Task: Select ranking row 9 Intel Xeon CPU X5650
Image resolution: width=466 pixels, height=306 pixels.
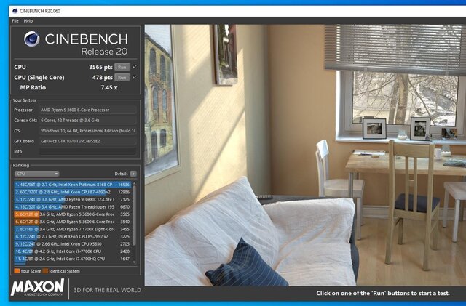Action: (73, 244)
